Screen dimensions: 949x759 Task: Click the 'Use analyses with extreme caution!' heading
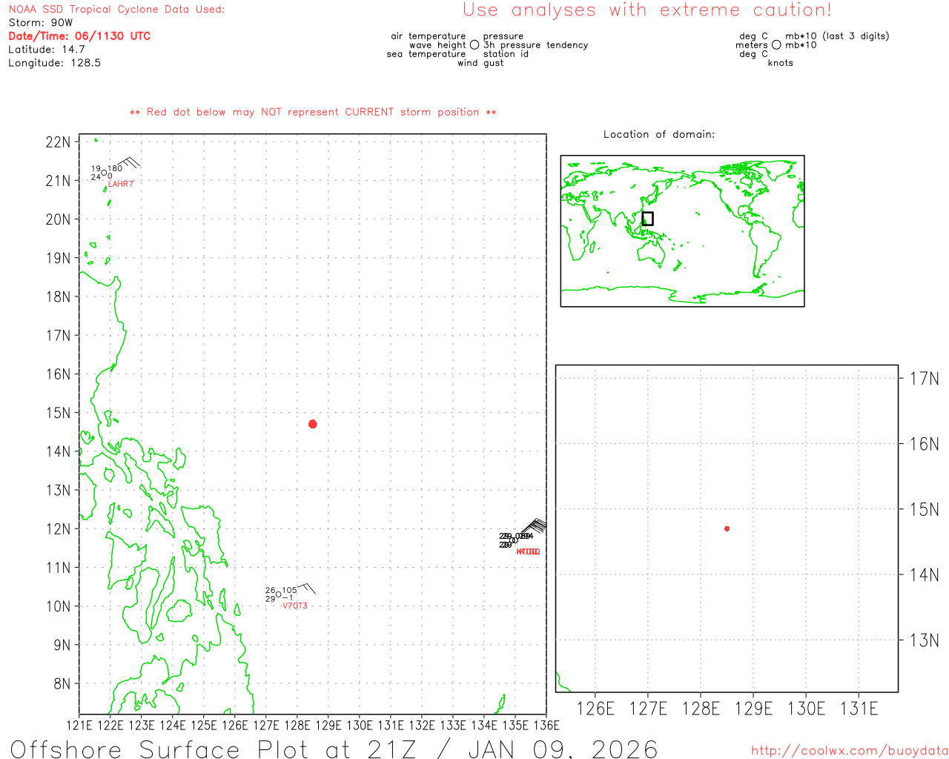click(x=647, y=10)
